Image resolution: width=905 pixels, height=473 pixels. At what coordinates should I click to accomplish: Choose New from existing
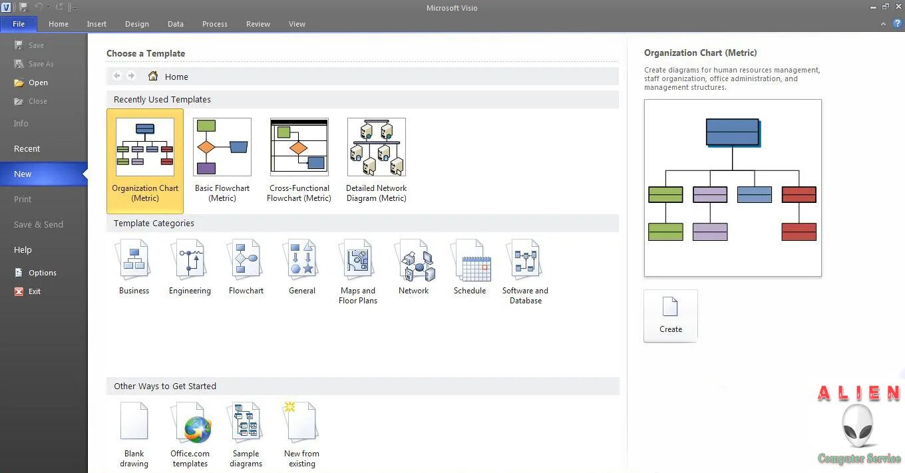coord(301,434)
